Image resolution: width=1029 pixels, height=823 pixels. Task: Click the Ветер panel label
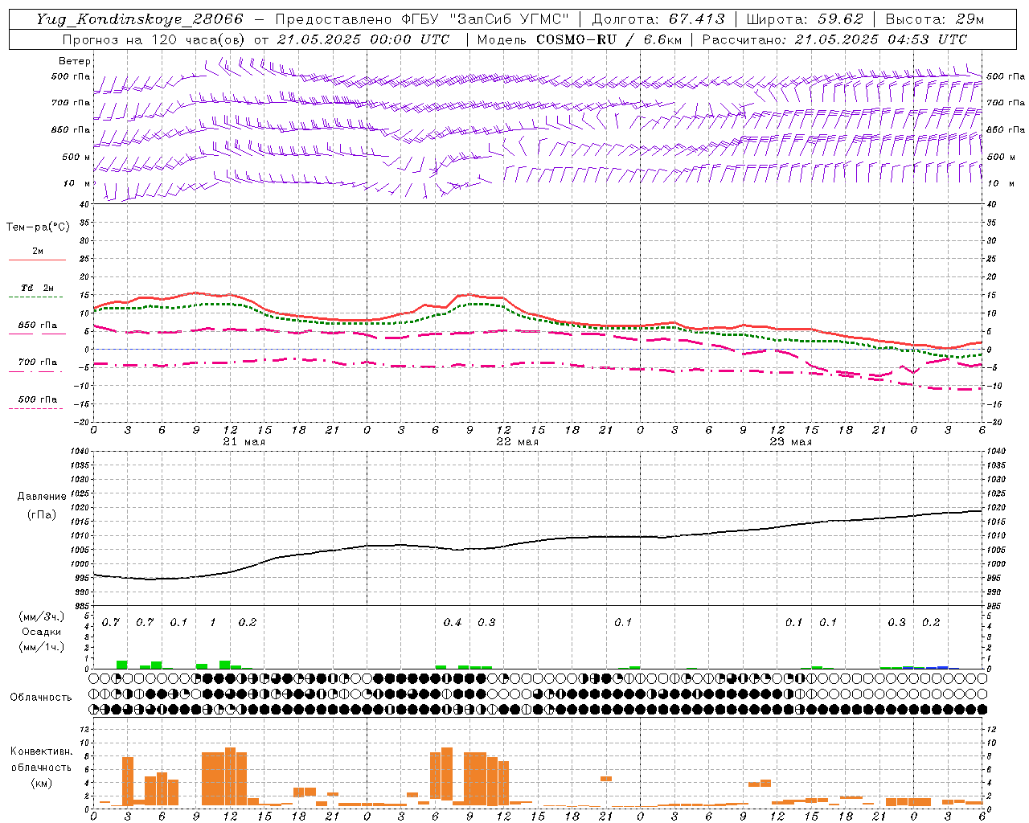75,61
